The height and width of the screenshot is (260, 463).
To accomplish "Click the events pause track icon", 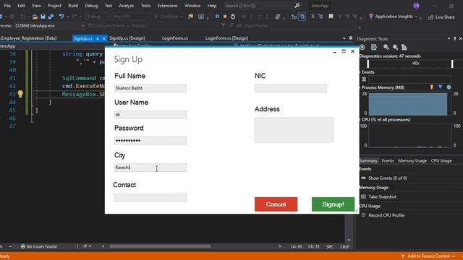I will click(364, 79).
